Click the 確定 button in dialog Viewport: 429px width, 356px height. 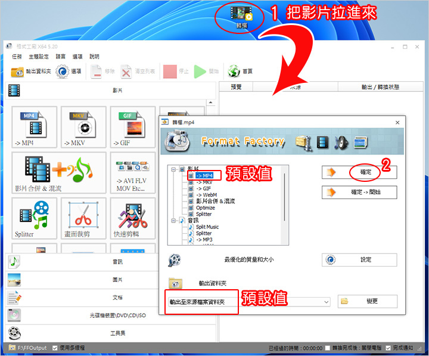point(359,172)
